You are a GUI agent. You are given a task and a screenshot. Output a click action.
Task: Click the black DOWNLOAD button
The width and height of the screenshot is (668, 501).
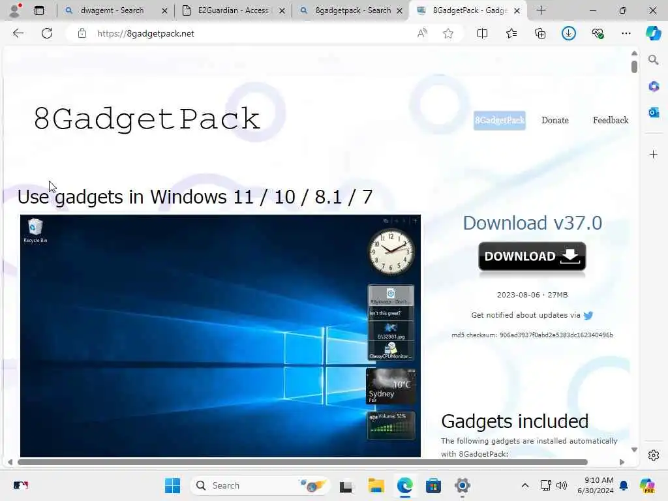tap(532, 256)
